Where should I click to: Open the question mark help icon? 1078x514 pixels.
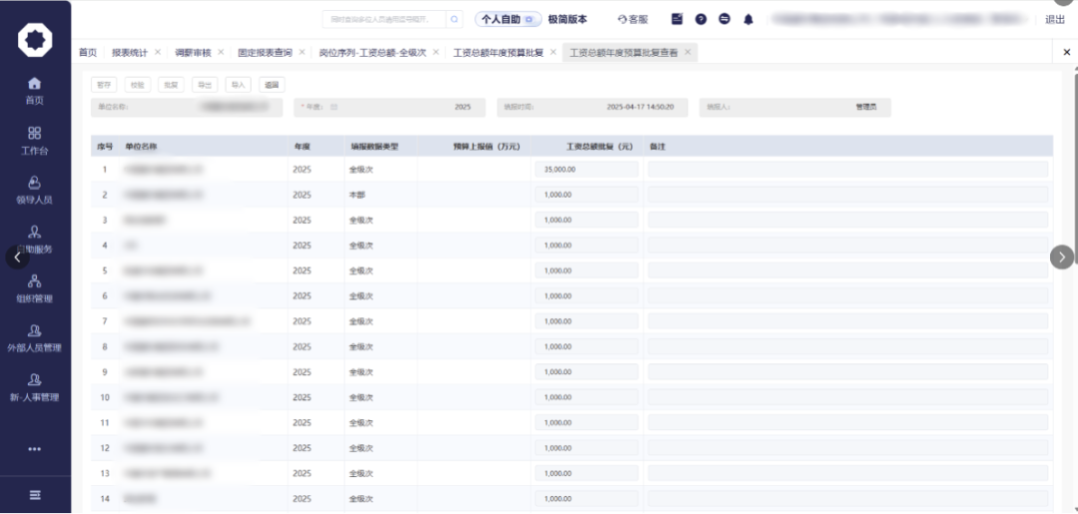click(701, 19)
